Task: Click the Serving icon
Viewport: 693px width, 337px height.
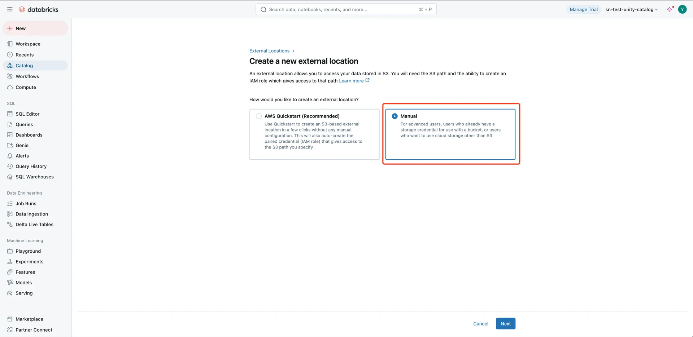Action: 10,293
